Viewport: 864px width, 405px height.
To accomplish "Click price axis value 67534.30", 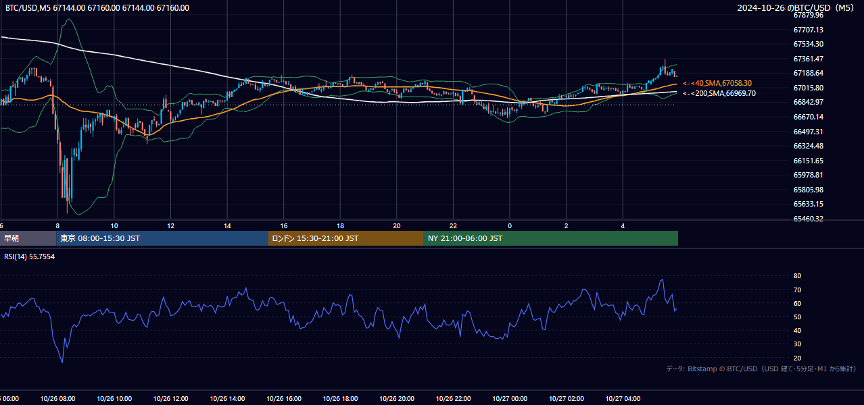I will tap(809, 44).
